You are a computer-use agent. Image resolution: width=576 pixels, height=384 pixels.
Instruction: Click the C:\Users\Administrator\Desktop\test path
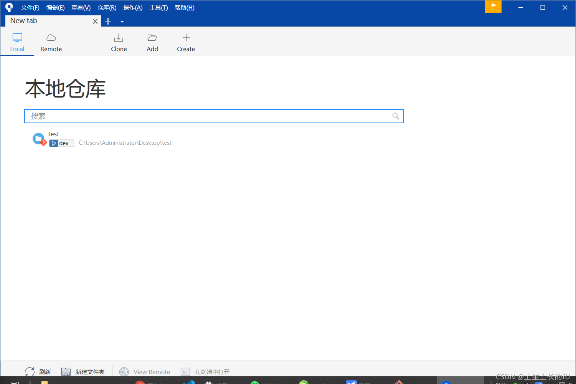click(x=125, y=143)
